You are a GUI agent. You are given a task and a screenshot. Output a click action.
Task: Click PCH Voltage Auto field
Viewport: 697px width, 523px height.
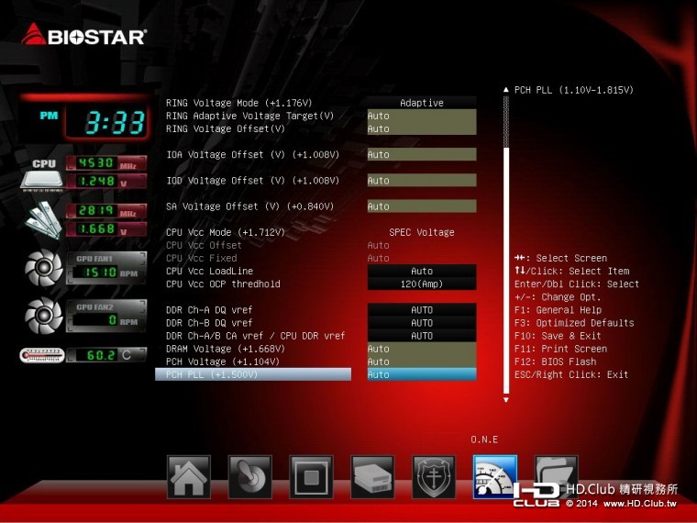[x=421, y=362]
